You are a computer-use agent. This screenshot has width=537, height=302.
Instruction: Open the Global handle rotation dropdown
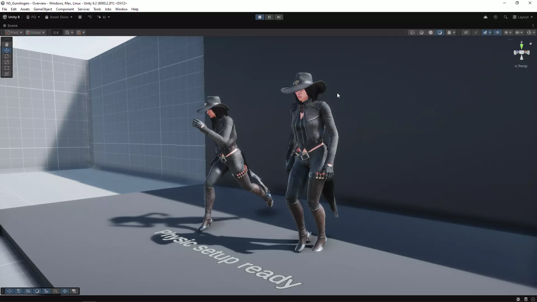[x=35, y=32]
